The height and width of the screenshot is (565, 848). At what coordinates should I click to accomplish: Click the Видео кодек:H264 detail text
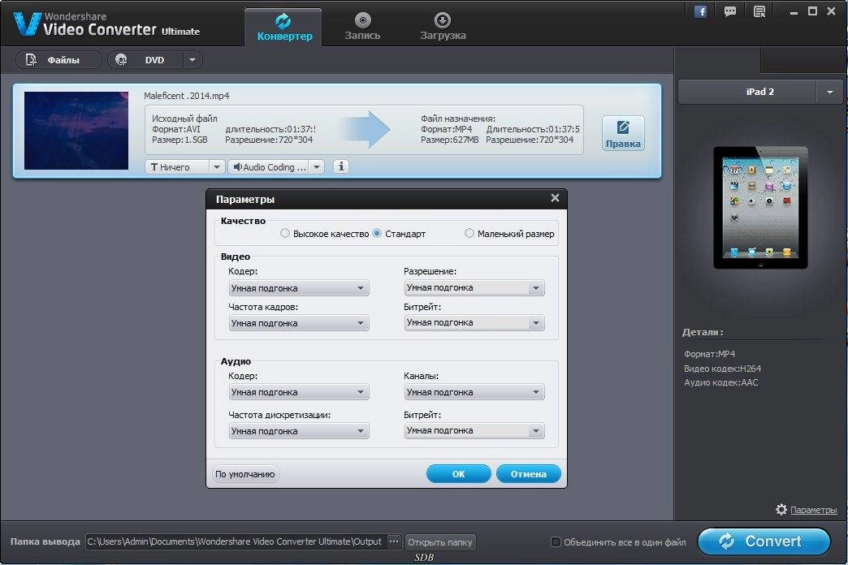click(x=722, y=369)
